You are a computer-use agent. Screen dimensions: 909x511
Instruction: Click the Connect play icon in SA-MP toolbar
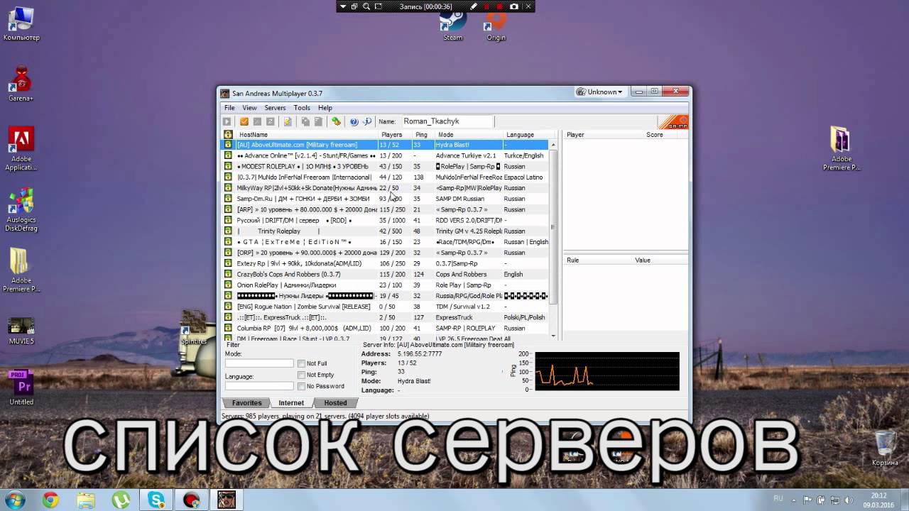point(227,121)
